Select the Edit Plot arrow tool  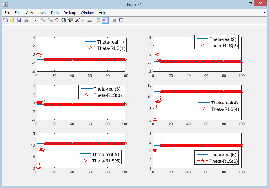click(x=35, y=20)
